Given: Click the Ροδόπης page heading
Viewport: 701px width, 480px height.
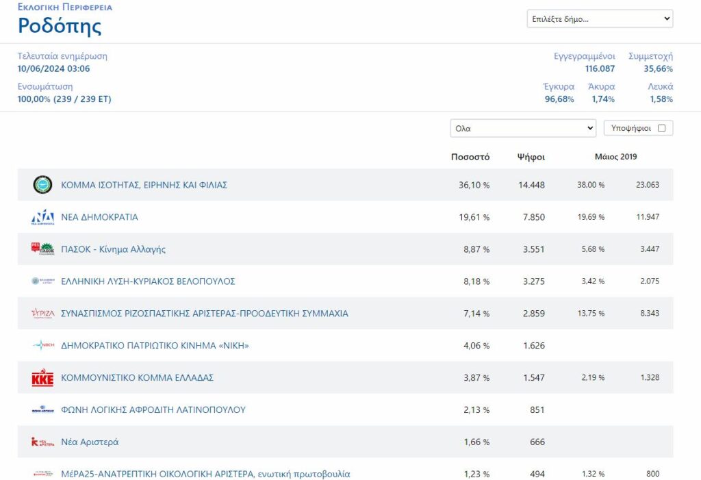Looking at the screenshot, I should coord(60,26).
